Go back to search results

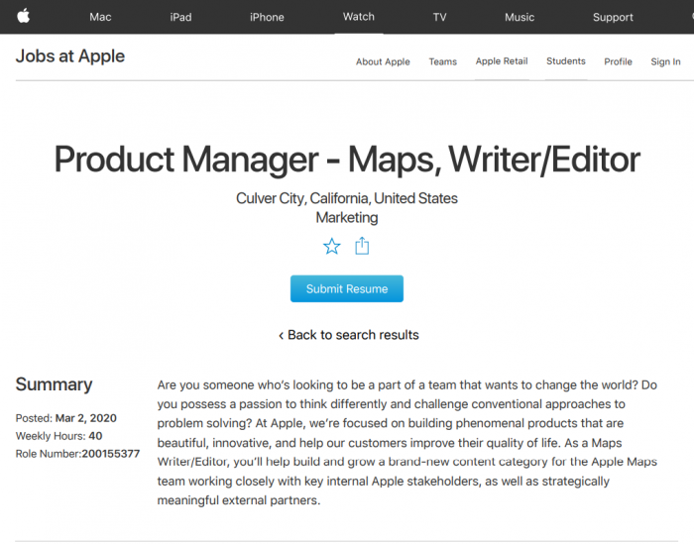pos(348,335)
